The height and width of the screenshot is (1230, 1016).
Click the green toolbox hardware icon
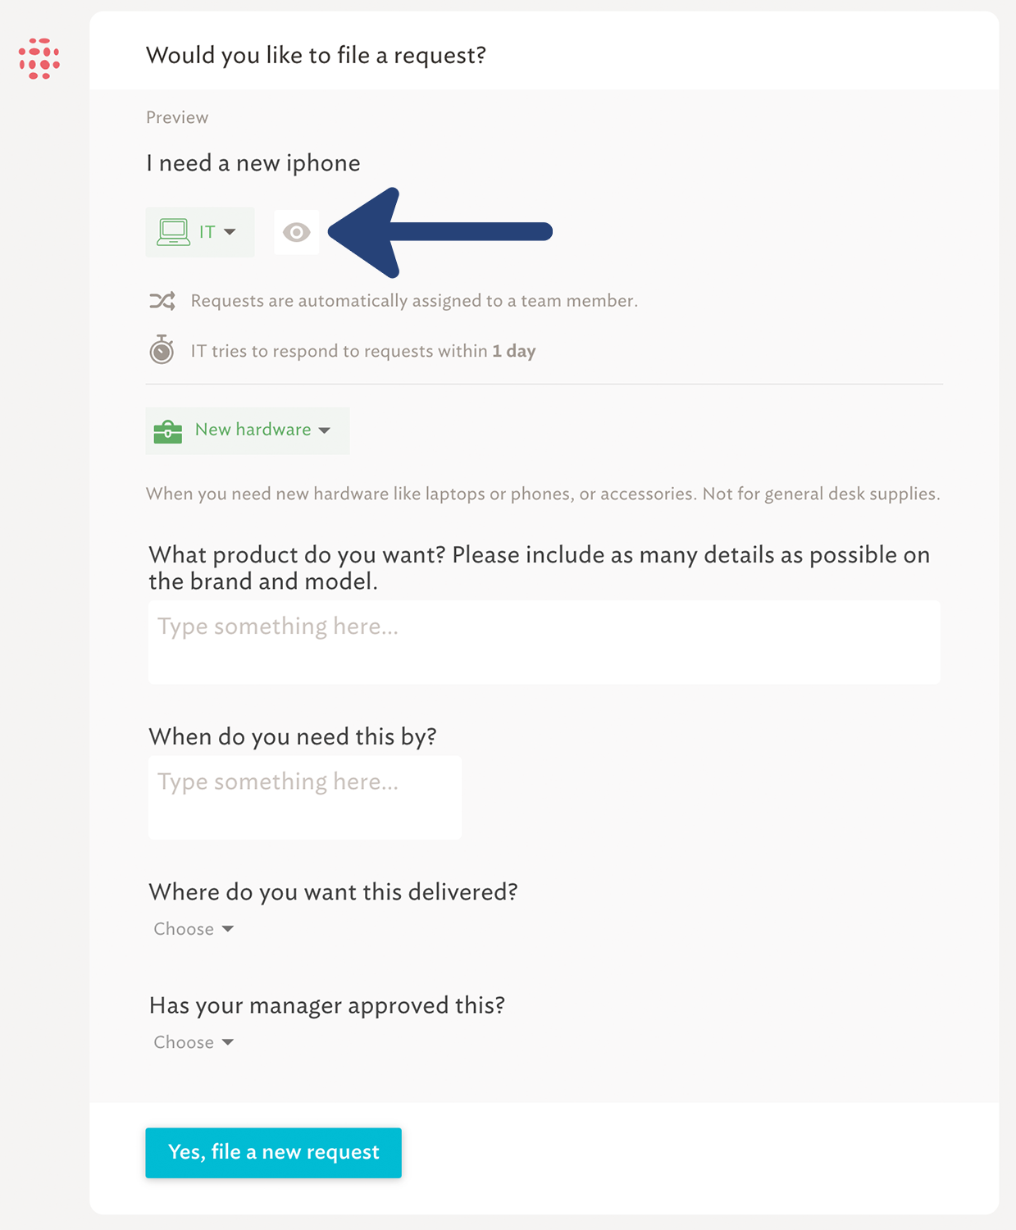168,430
